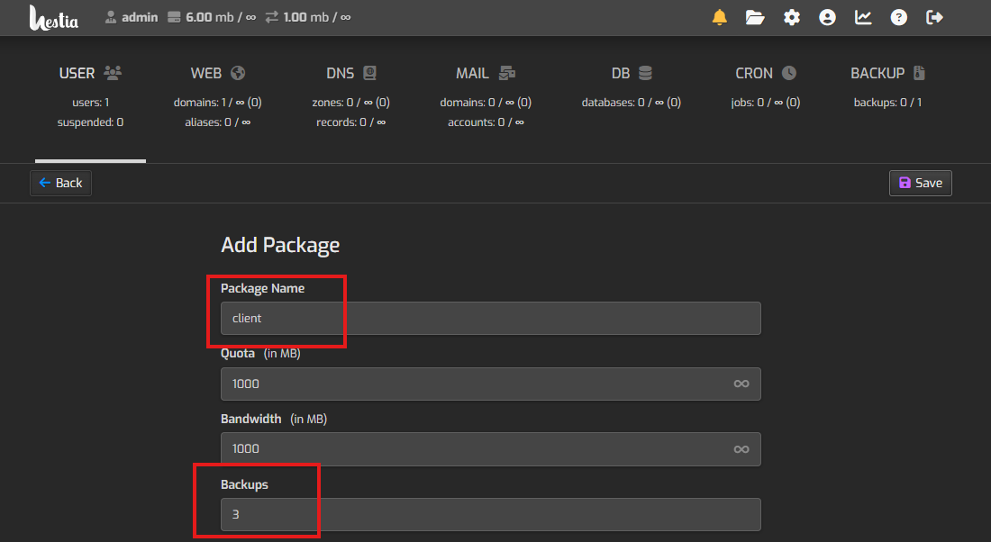Save the new package
The width and height of the screenshot is (991, 542).
coord(920,183)
